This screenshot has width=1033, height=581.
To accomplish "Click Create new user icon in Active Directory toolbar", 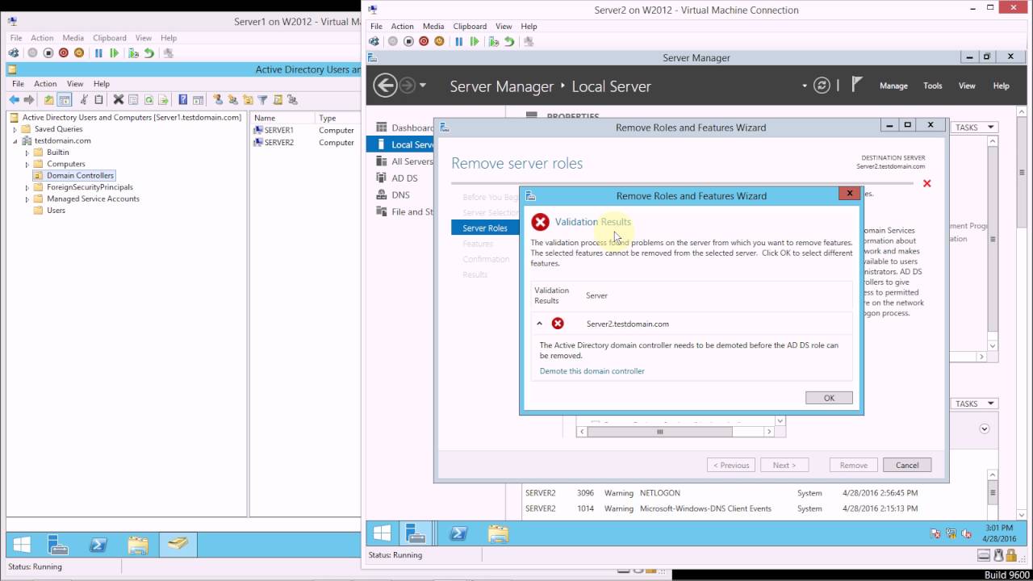I will pos(217,99).
